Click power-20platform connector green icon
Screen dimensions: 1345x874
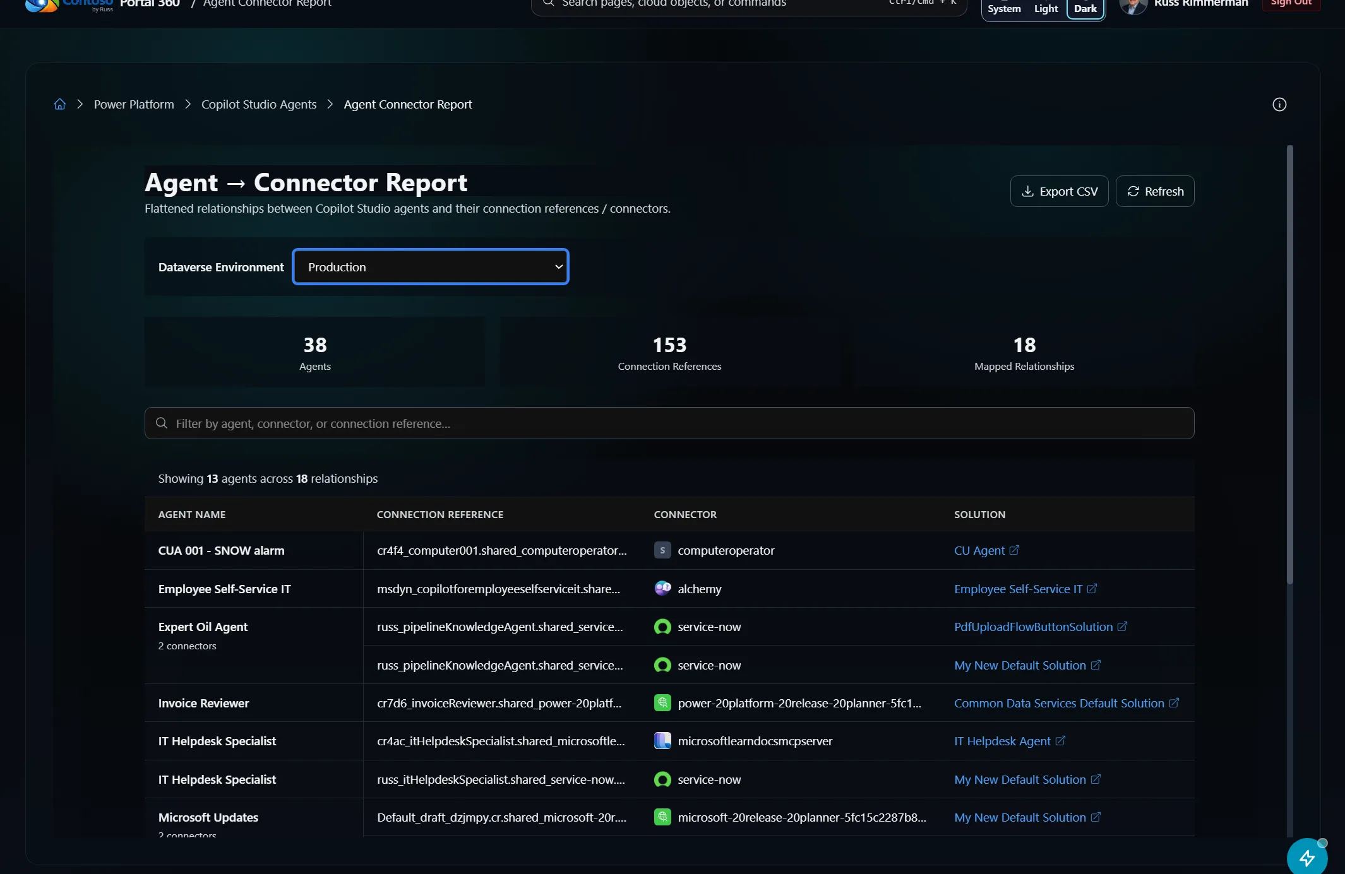pos(662,702)
